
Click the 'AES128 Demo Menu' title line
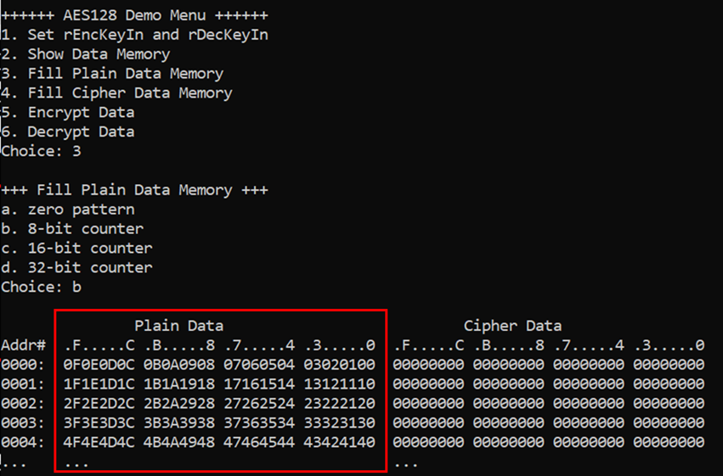pyautogui.click(x=134, y=15)
